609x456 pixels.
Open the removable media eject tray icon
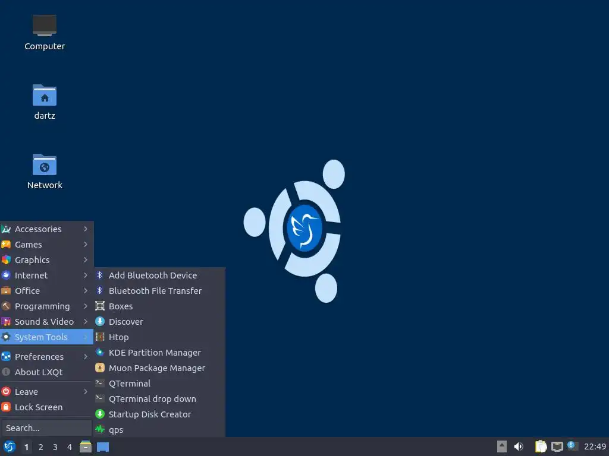coord(502,446)
